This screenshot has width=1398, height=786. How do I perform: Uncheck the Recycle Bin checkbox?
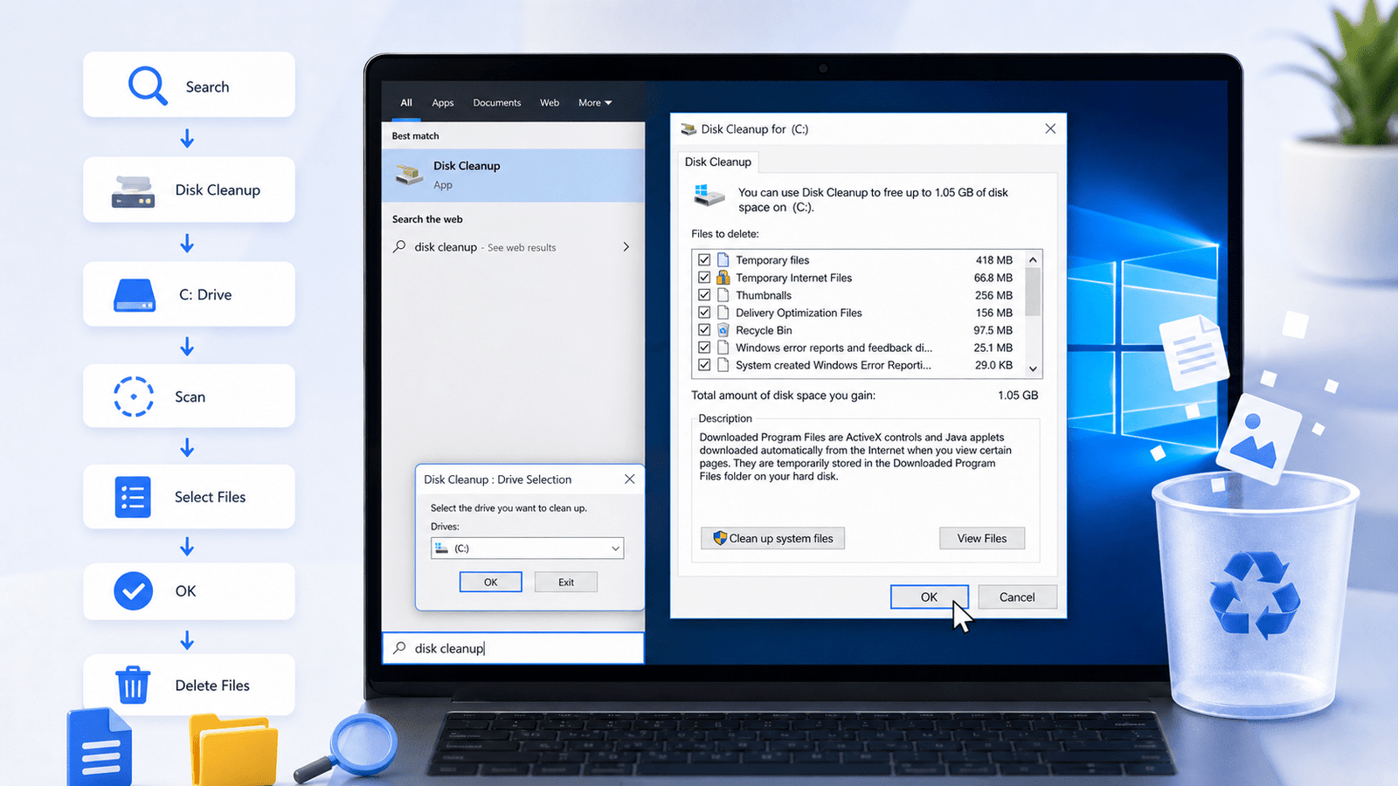[x=704, y=330]
